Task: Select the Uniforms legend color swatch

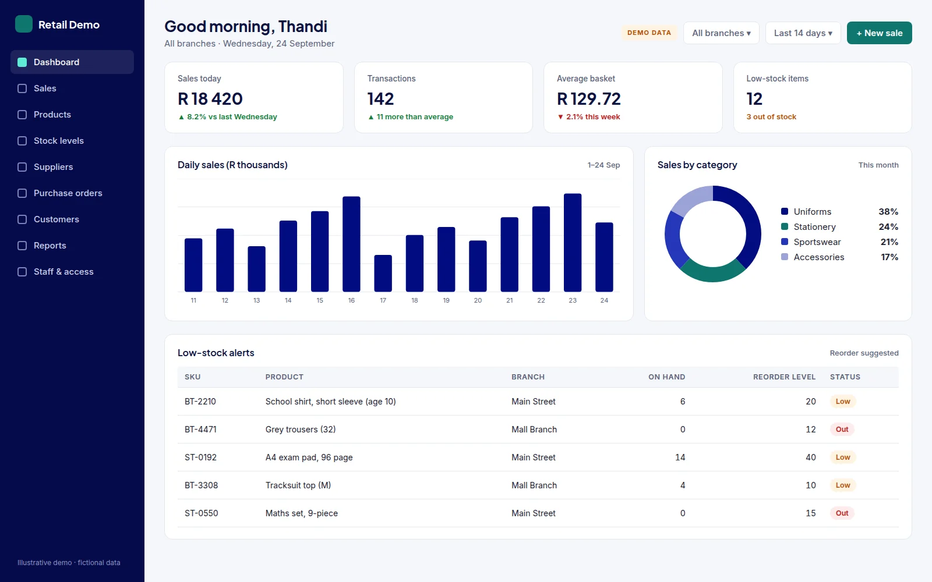Action: (785, 211)
